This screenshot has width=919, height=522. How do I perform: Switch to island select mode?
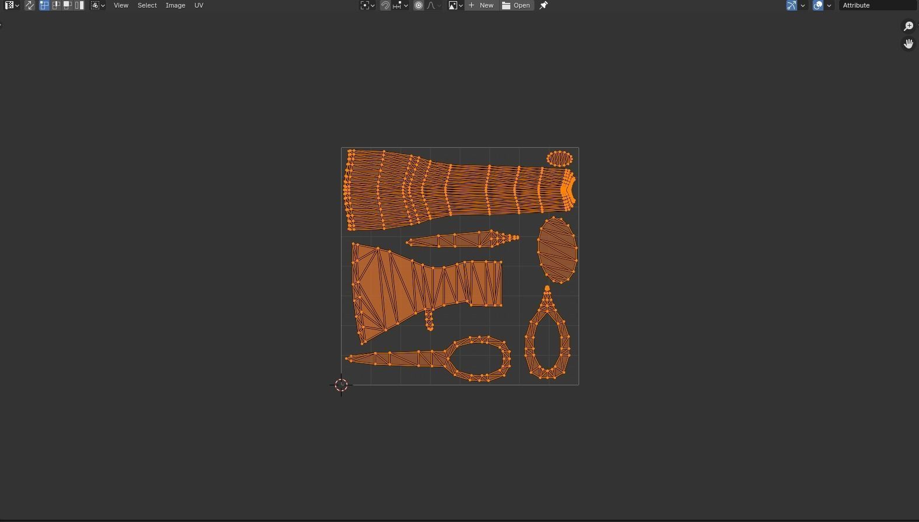point(79,5)
